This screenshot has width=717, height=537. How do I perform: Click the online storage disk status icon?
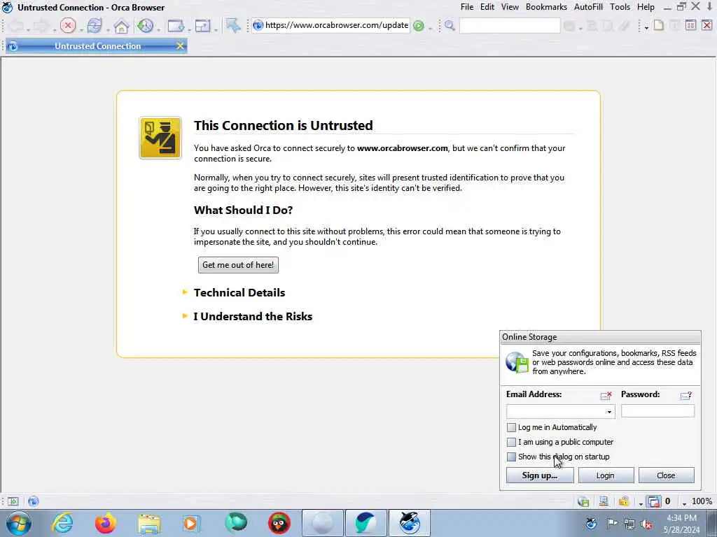pyautogui.click(x=583, y=502)
